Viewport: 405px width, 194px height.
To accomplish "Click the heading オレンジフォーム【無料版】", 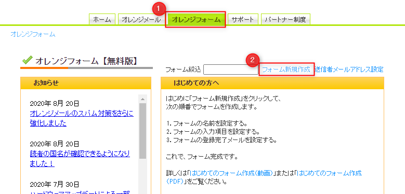I will coord(86,61).
